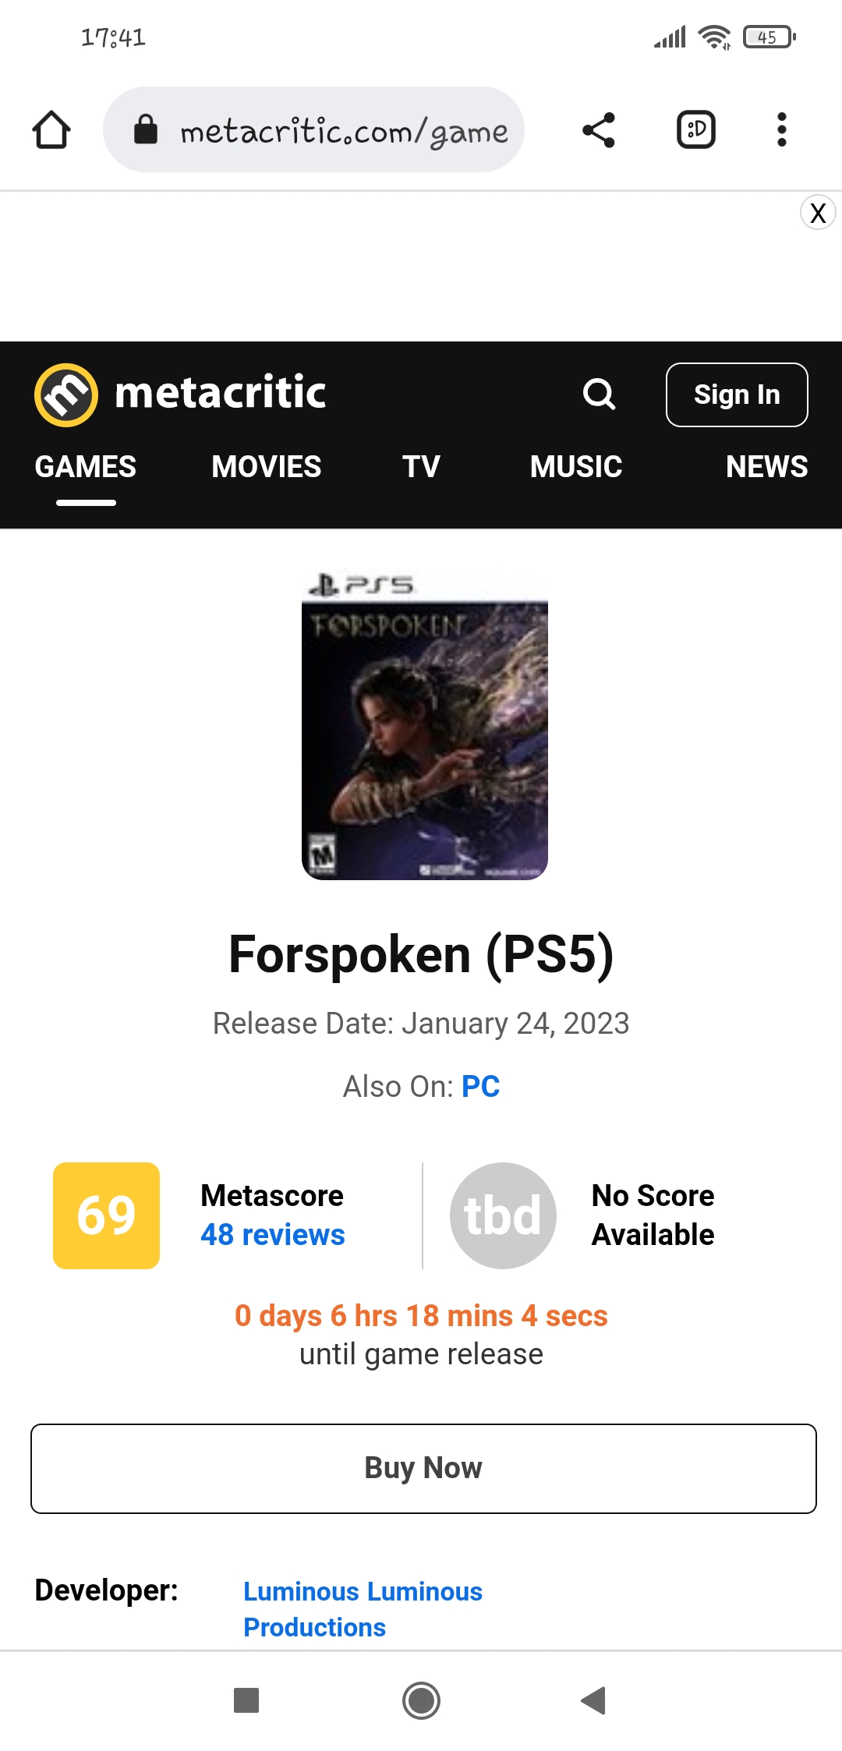Tap the Metacritic logo icon

(x=66, y=394)
